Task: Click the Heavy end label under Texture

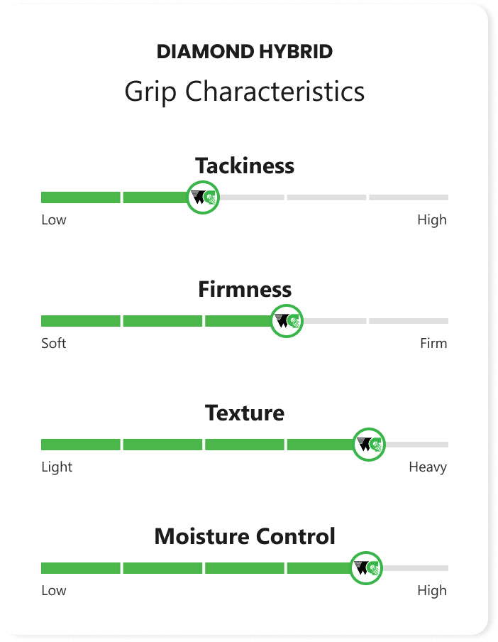Action: (428, 467)
